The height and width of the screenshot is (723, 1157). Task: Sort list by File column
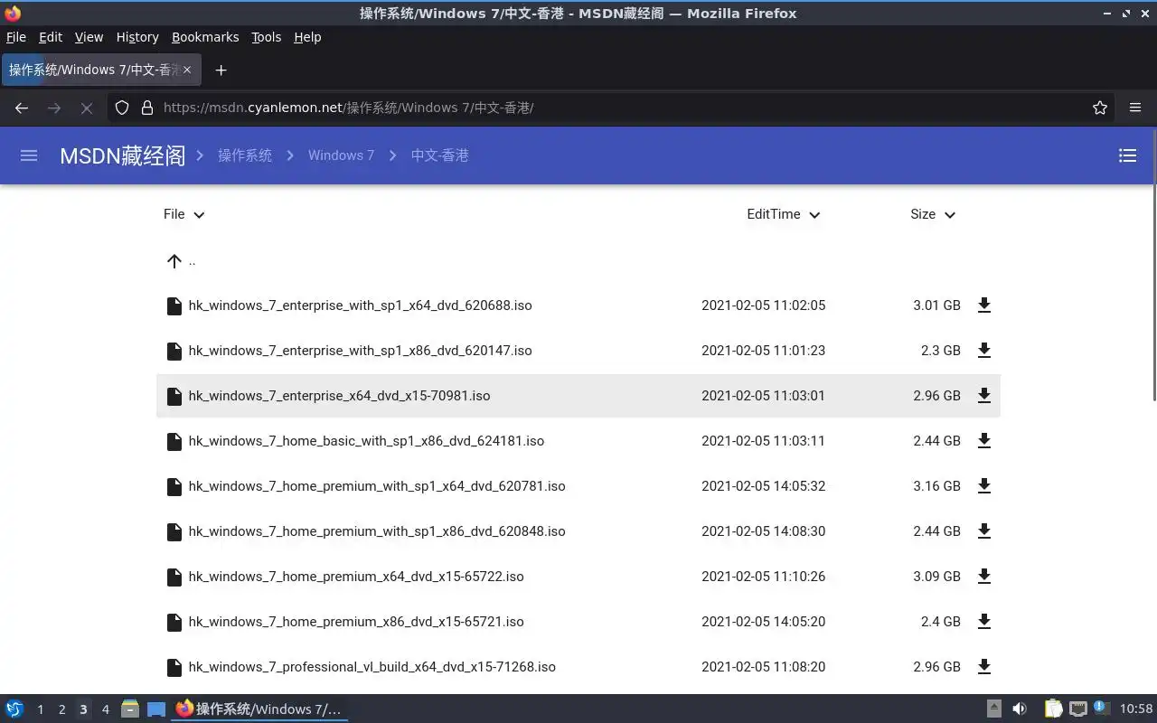point(184,214)
